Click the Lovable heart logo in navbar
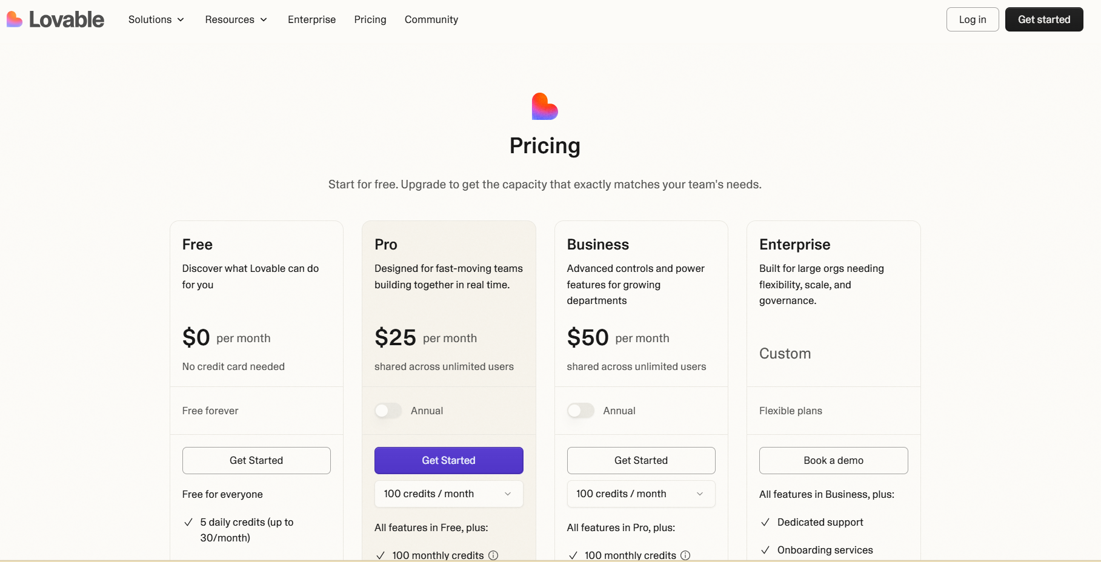The height and width of the screenshot is (562, 1101). coord(15,19)
